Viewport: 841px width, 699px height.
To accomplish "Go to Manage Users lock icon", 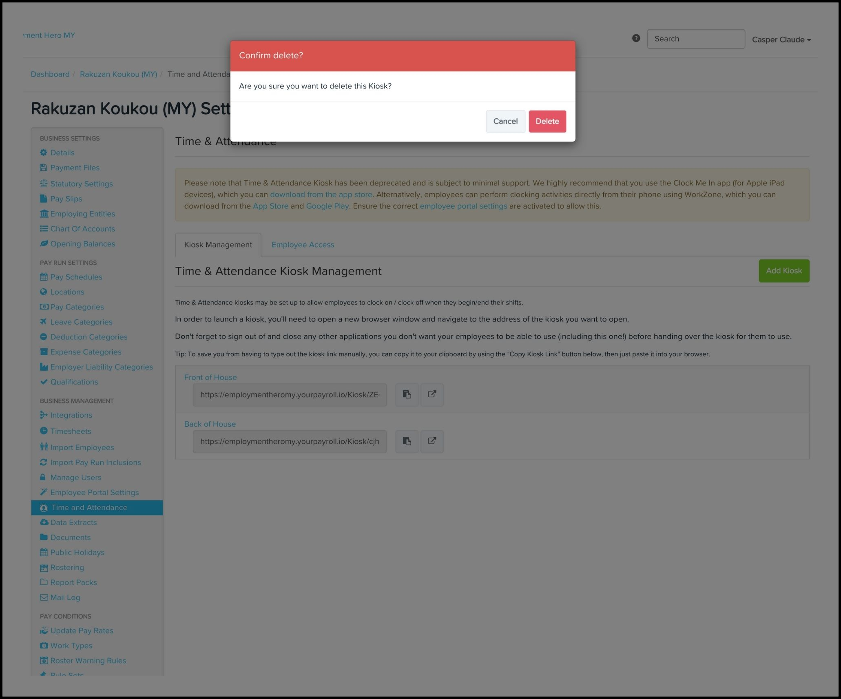I will [43, 477].
